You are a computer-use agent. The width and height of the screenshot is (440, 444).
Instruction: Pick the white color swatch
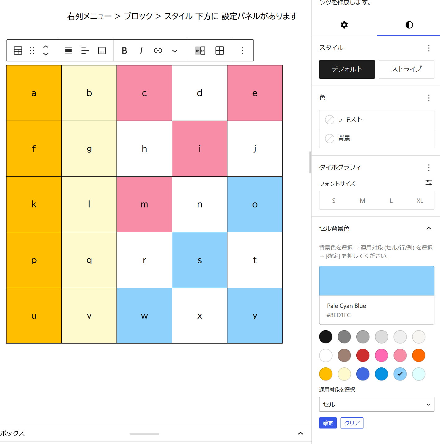[x=326, y=355]
